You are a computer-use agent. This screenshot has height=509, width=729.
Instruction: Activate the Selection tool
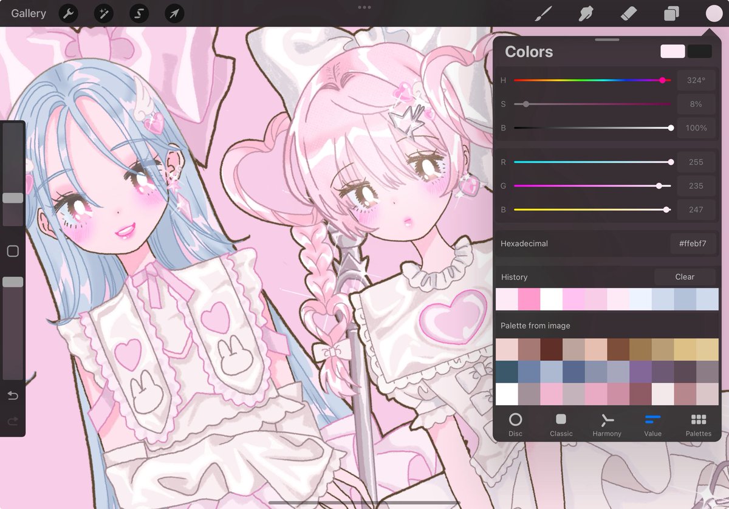pos(139,13)
